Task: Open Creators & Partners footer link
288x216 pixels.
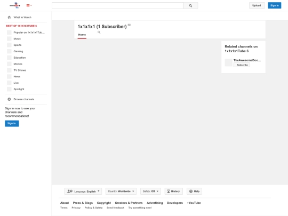Action: pyautogui.click(x=129, y=203)
